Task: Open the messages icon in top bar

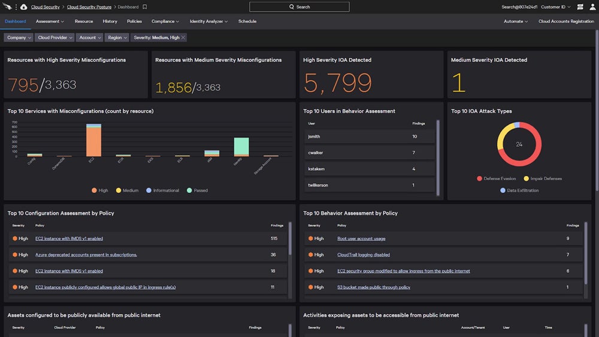Action: (580, 7)
